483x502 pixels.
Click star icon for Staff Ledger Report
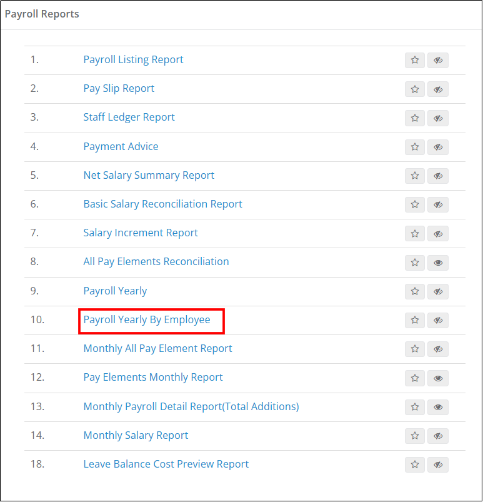click(415, 118)
